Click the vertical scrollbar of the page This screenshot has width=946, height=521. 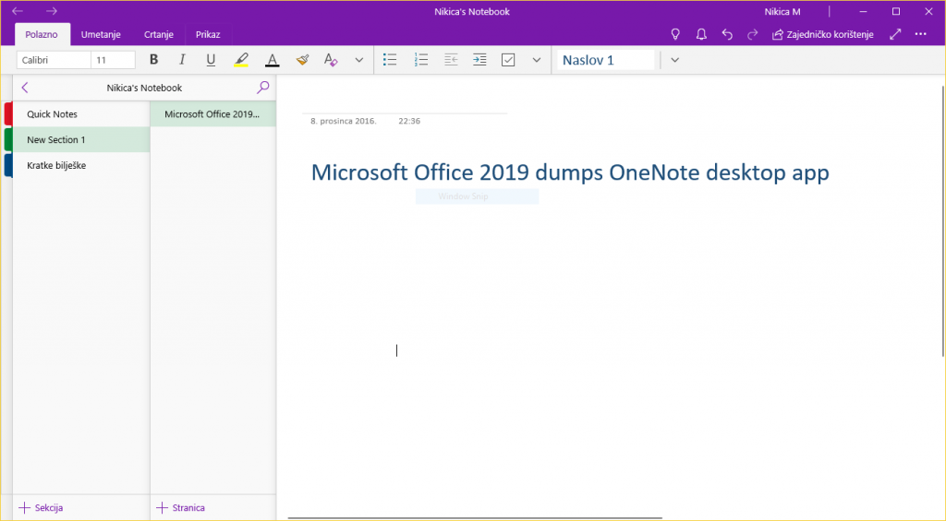coord(942,221)
